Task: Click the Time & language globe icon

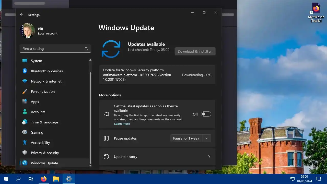Action: coord(25,122)
